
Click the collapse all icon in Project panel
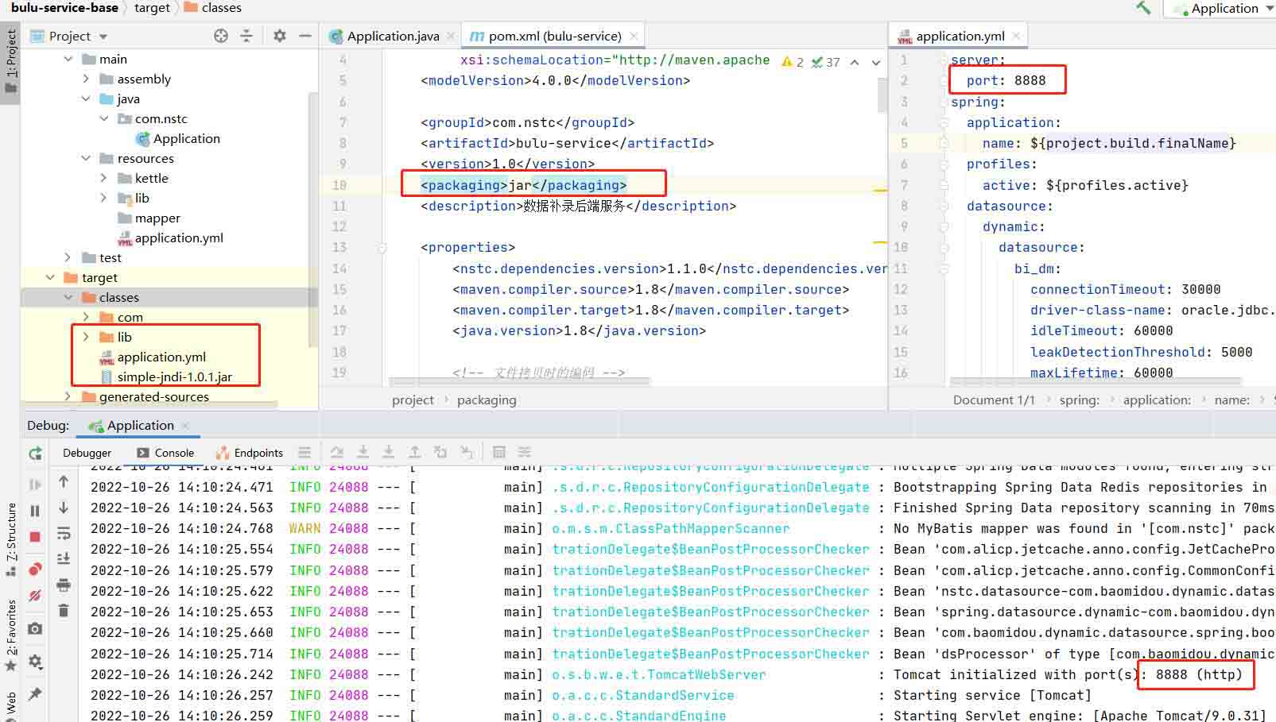pos(246,36)
